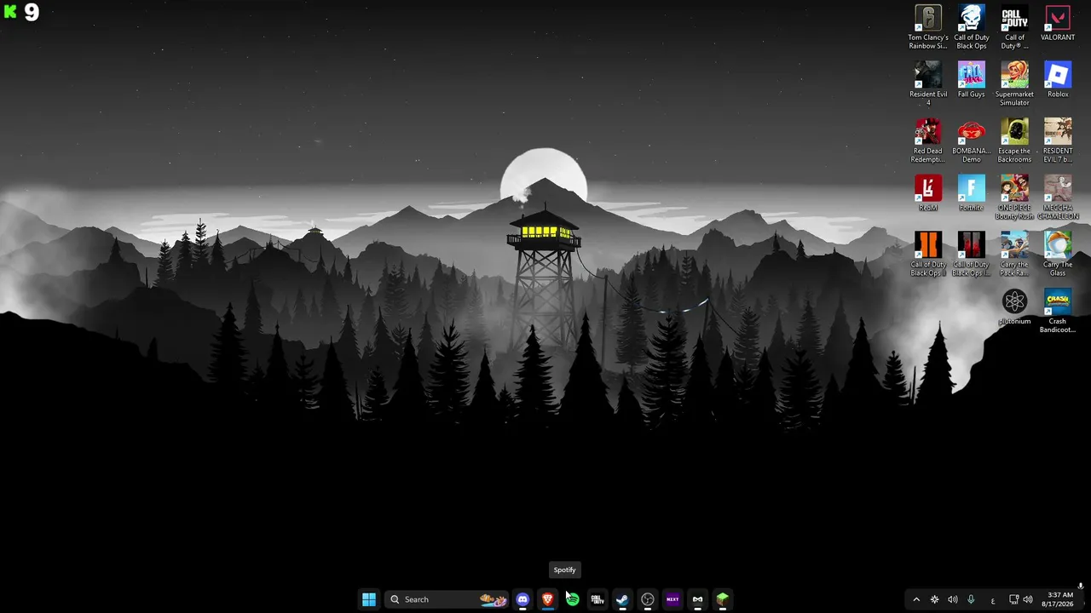Open the purple NEXT taskbar app

coord(672,599)
